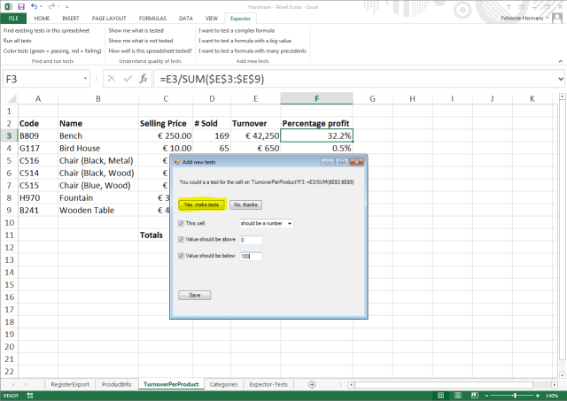
Task: Switch to the PAGE LAYOUT ribbon tab
Action: (x=109, y=18)
